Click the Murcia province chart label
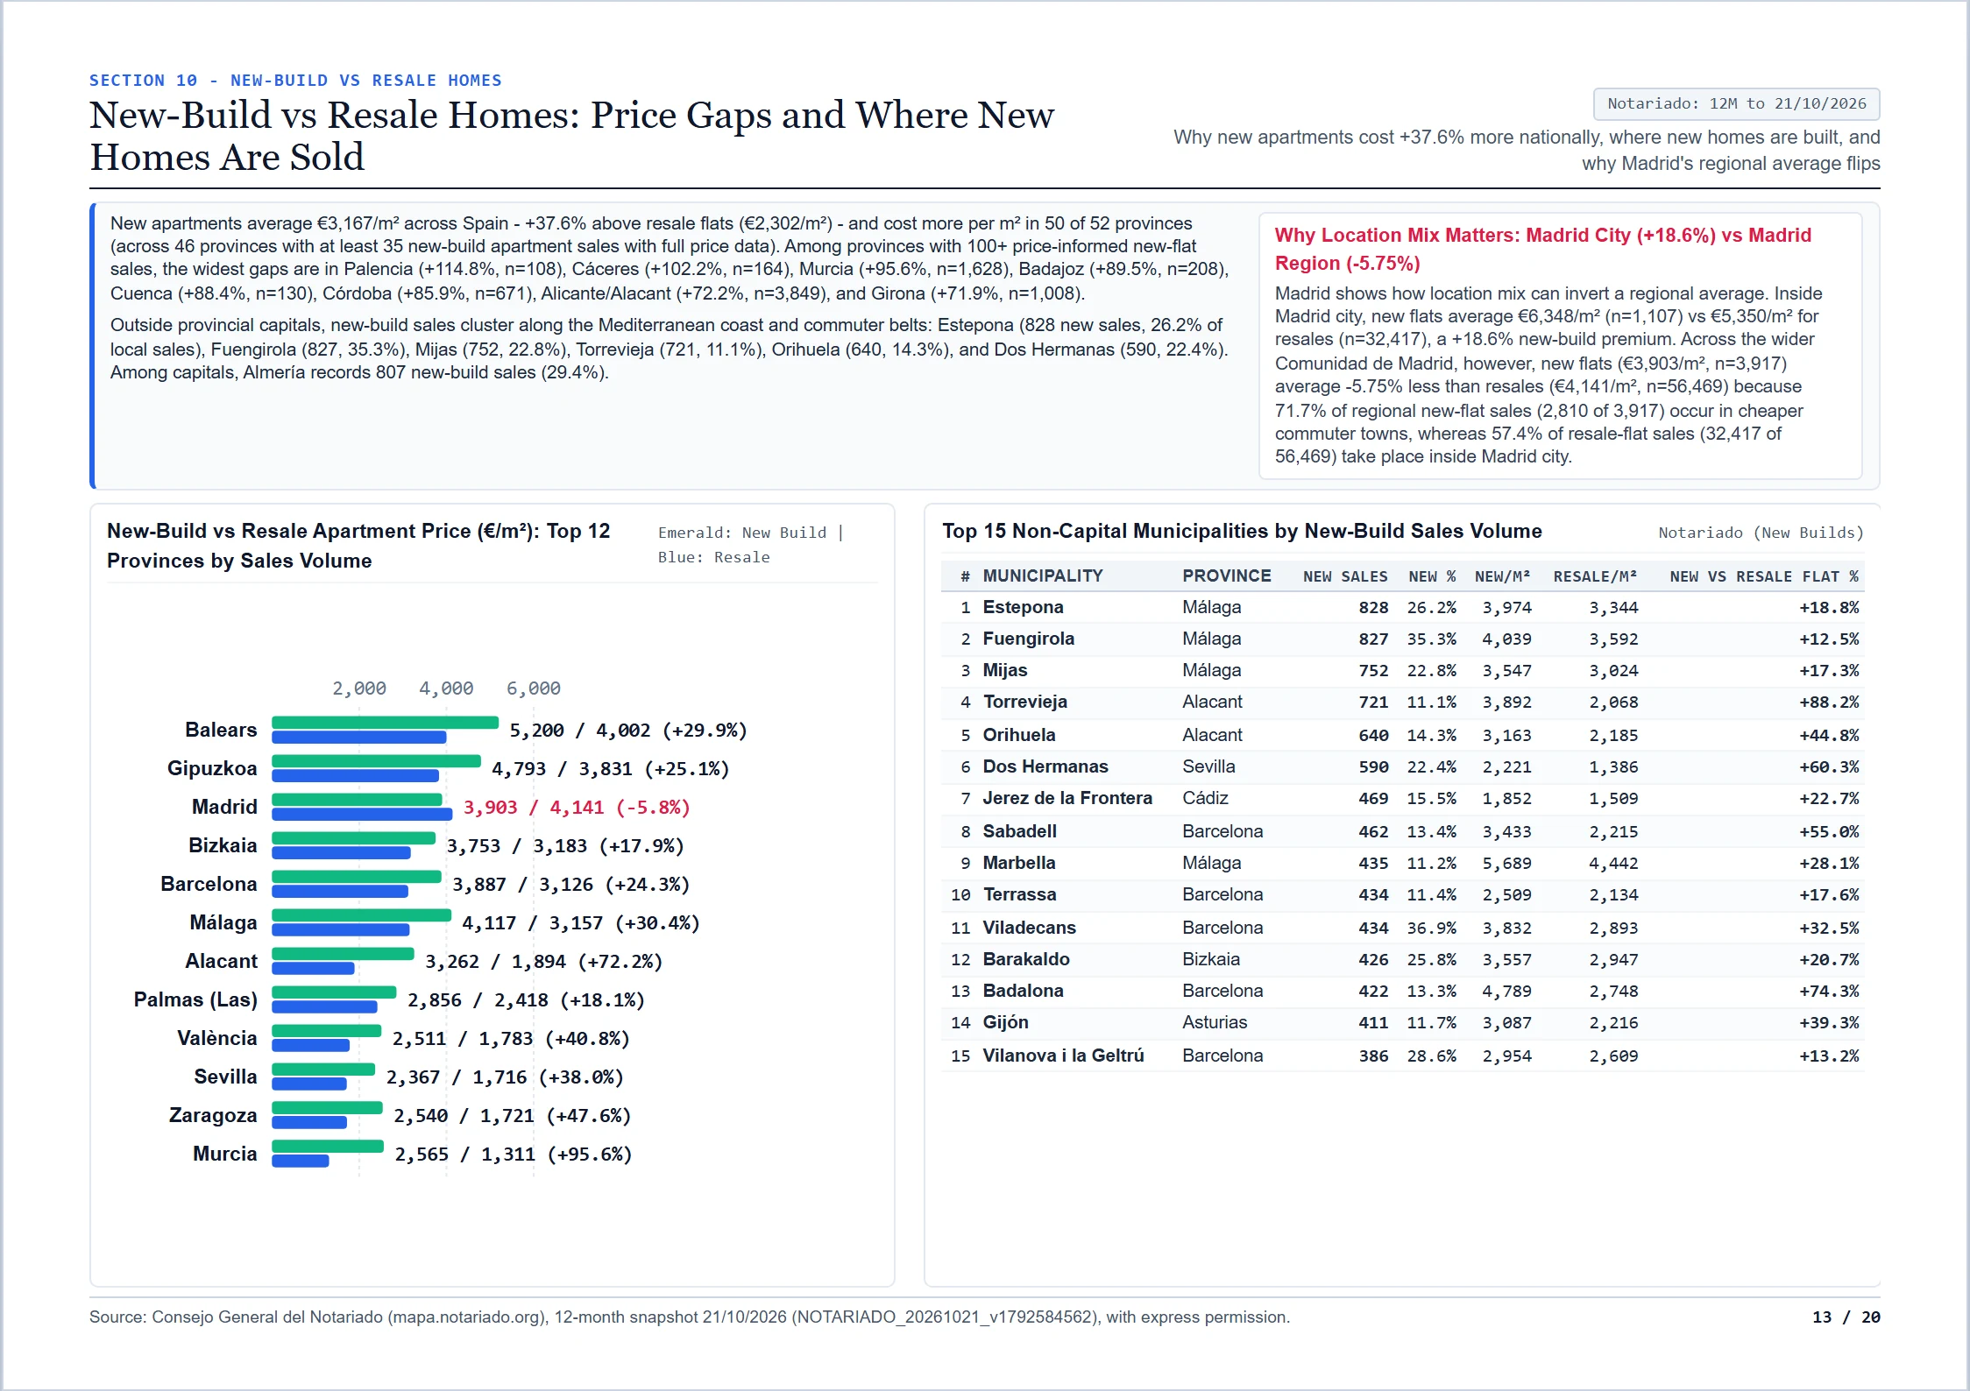This screenshot has width=1970, height=1391. point(225,1154)
